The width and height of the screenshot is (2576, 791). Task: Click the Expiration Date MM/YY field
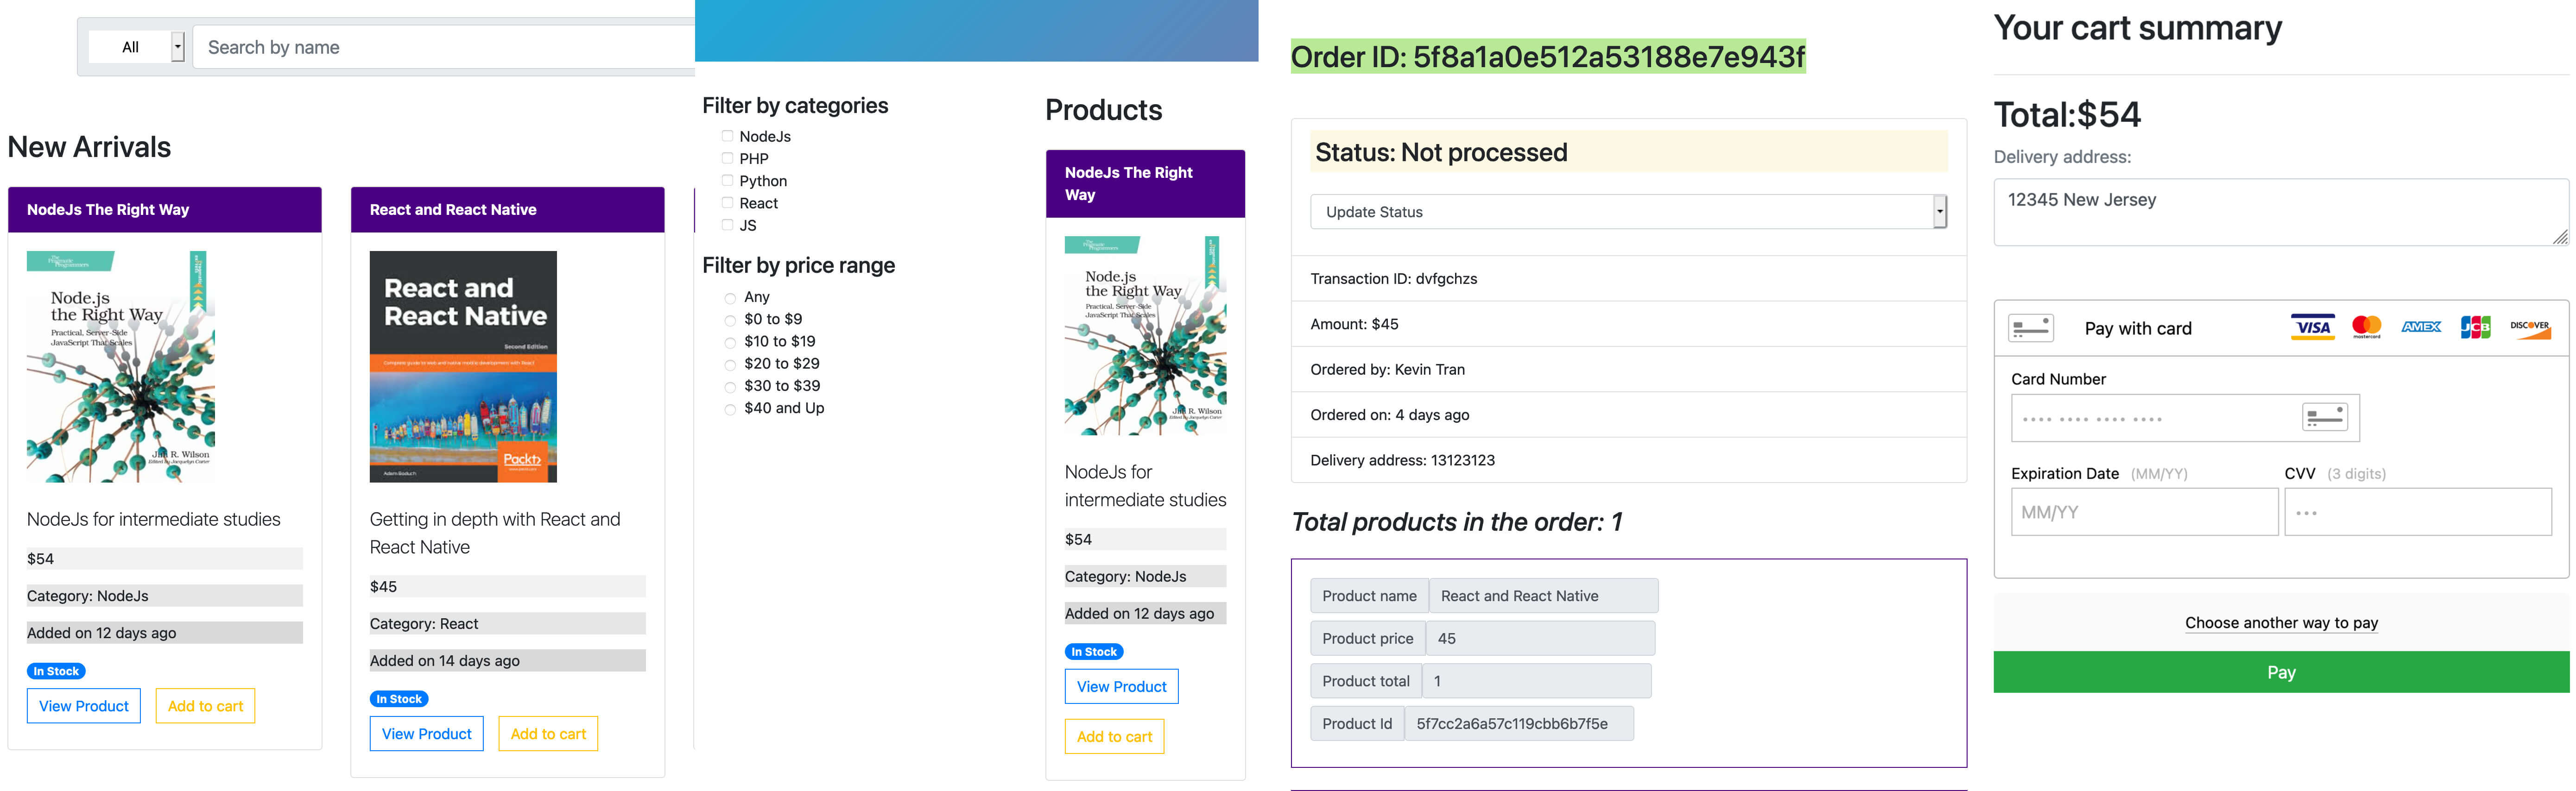(2144, 512)
